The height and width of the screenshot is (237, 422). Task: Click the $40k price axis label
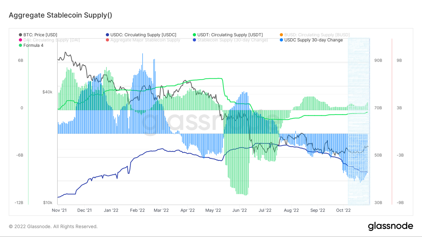47,92
